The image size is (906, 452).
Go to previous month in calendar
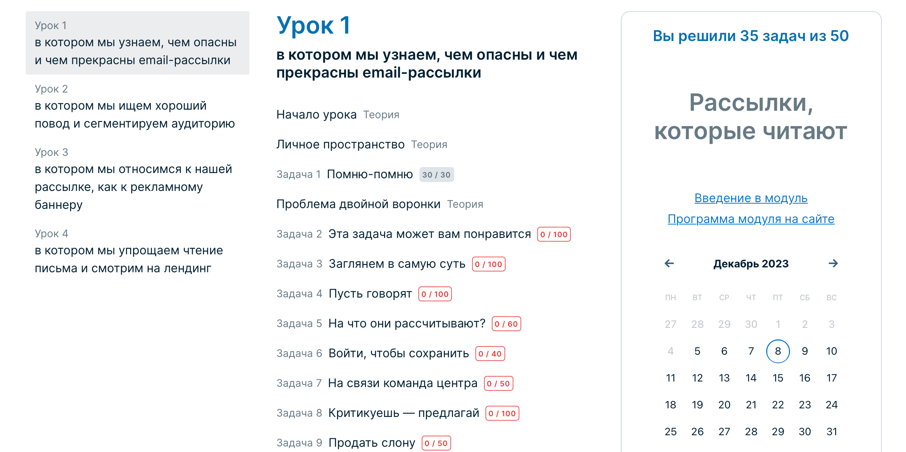pyautogui.click(x=669, y=264)
